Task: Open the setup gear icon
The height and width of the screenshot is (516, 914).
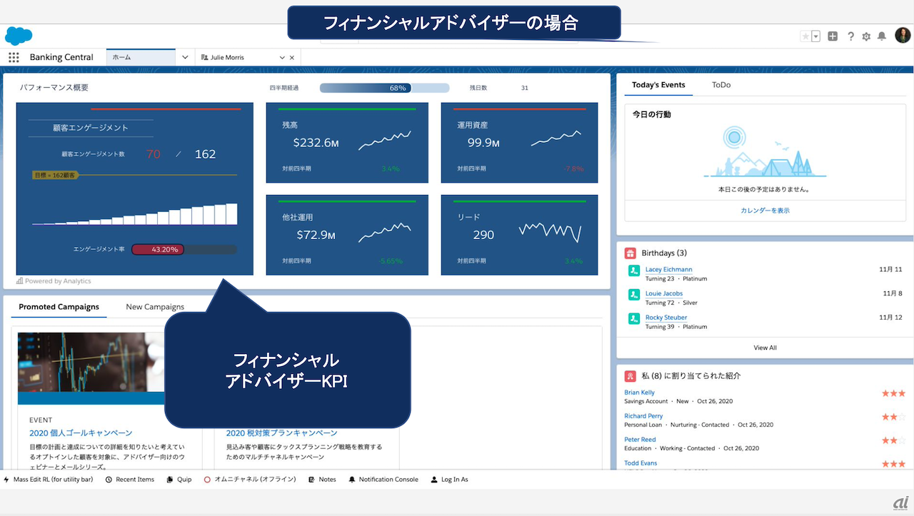Action: [x=866, y=36]
